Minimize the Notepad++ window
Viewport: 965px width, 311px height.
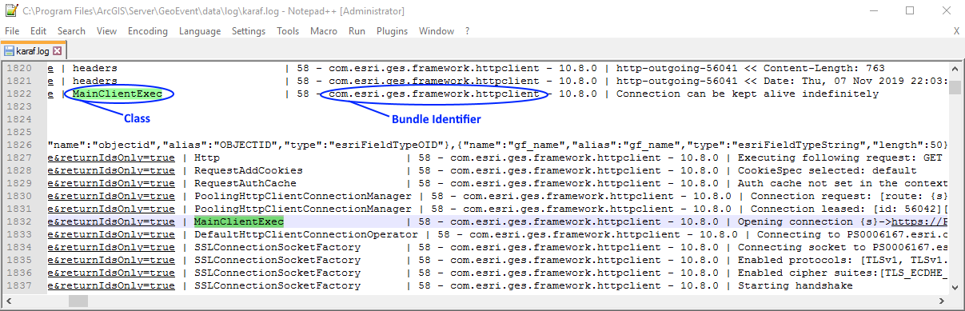click(873, 11)
